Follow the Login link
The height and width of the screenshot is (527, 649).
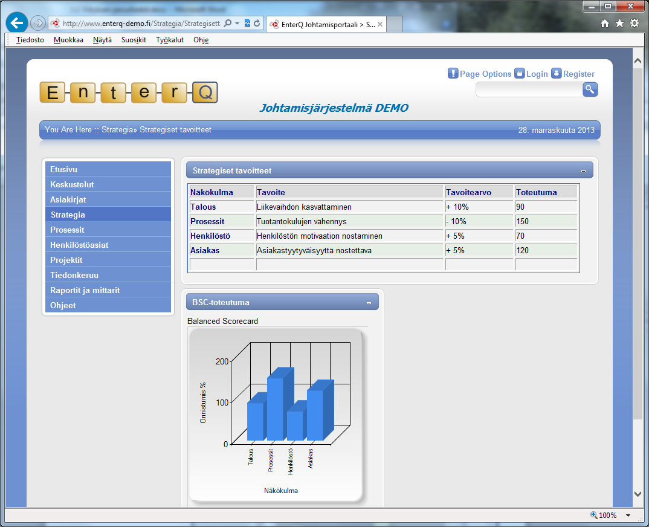point(537,74)
